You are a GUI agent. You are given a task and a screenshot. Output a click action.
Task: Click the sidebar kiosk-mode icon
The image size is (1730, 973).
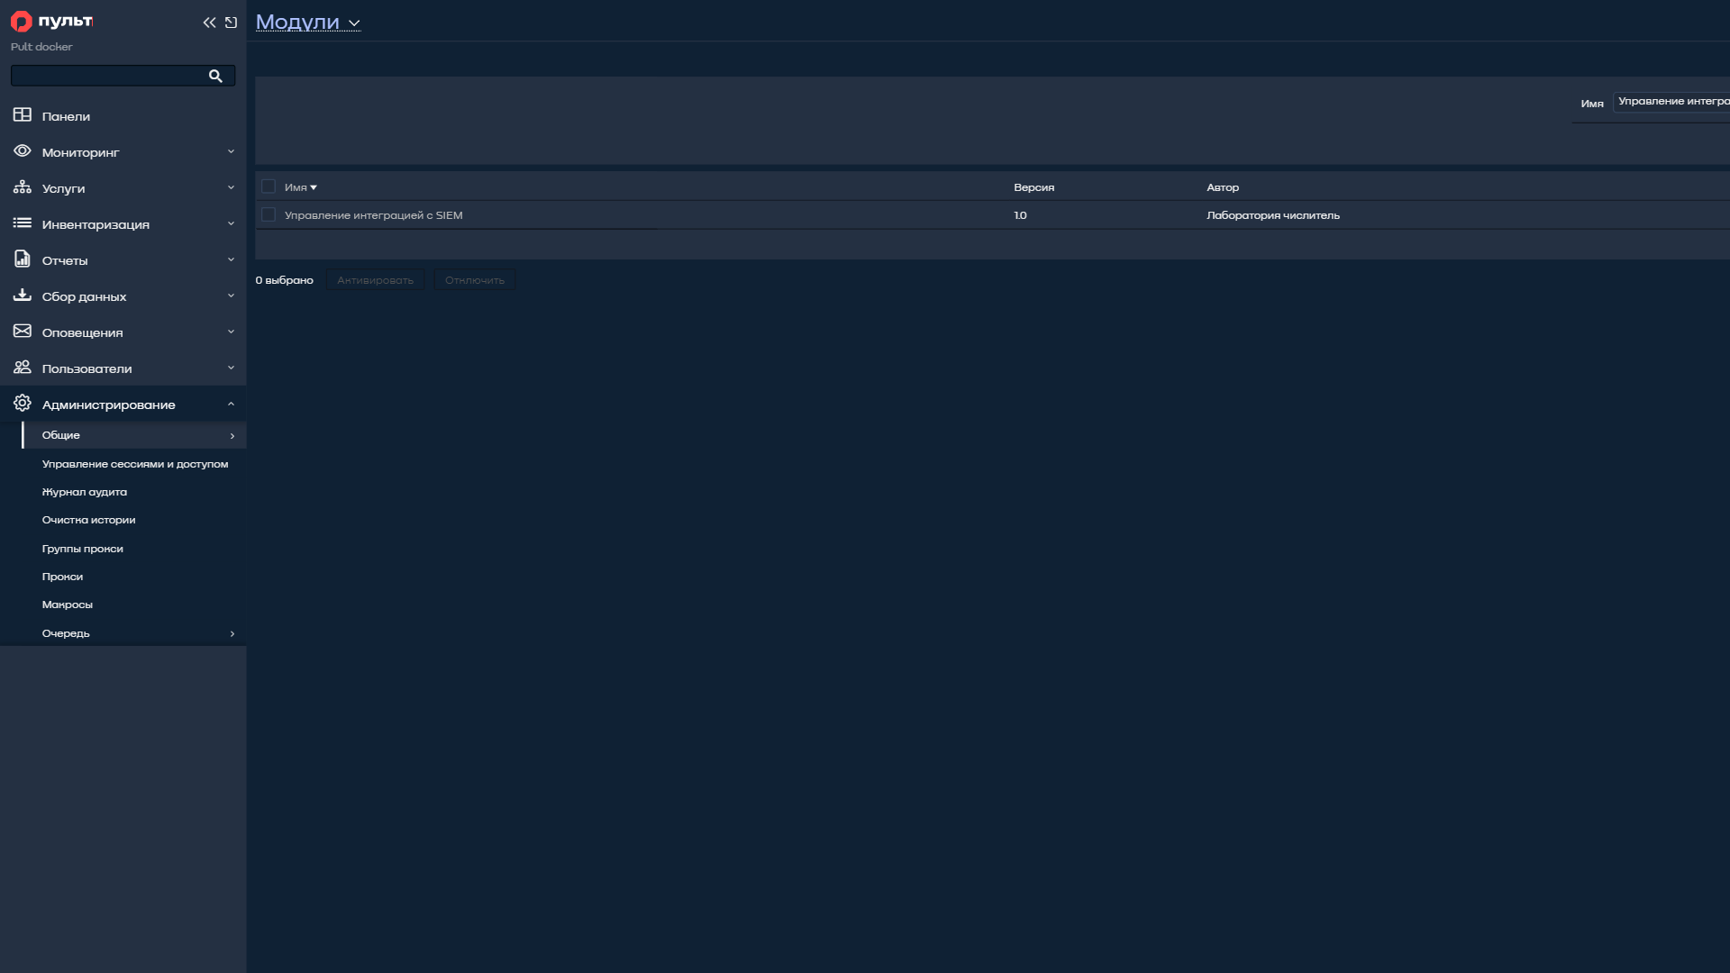231,23
